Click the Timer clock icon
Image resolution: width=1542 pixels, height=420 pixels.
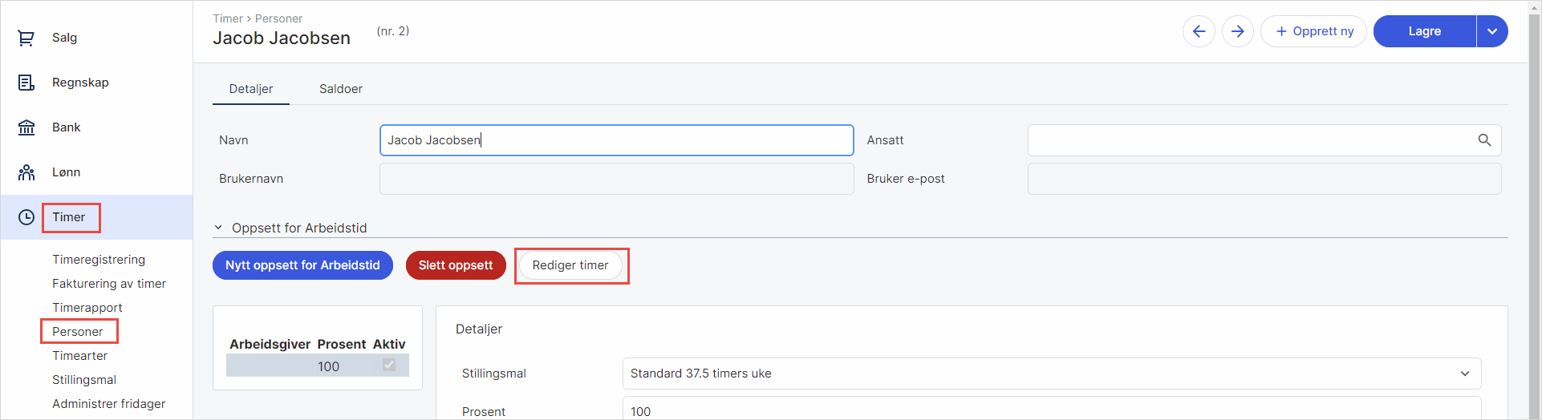coord(26,217)
